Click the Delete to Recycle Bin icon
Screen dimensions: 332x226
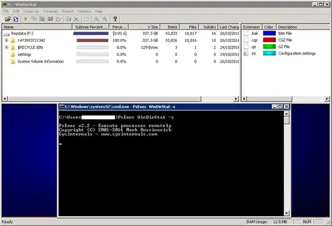[x=68, y=19]
